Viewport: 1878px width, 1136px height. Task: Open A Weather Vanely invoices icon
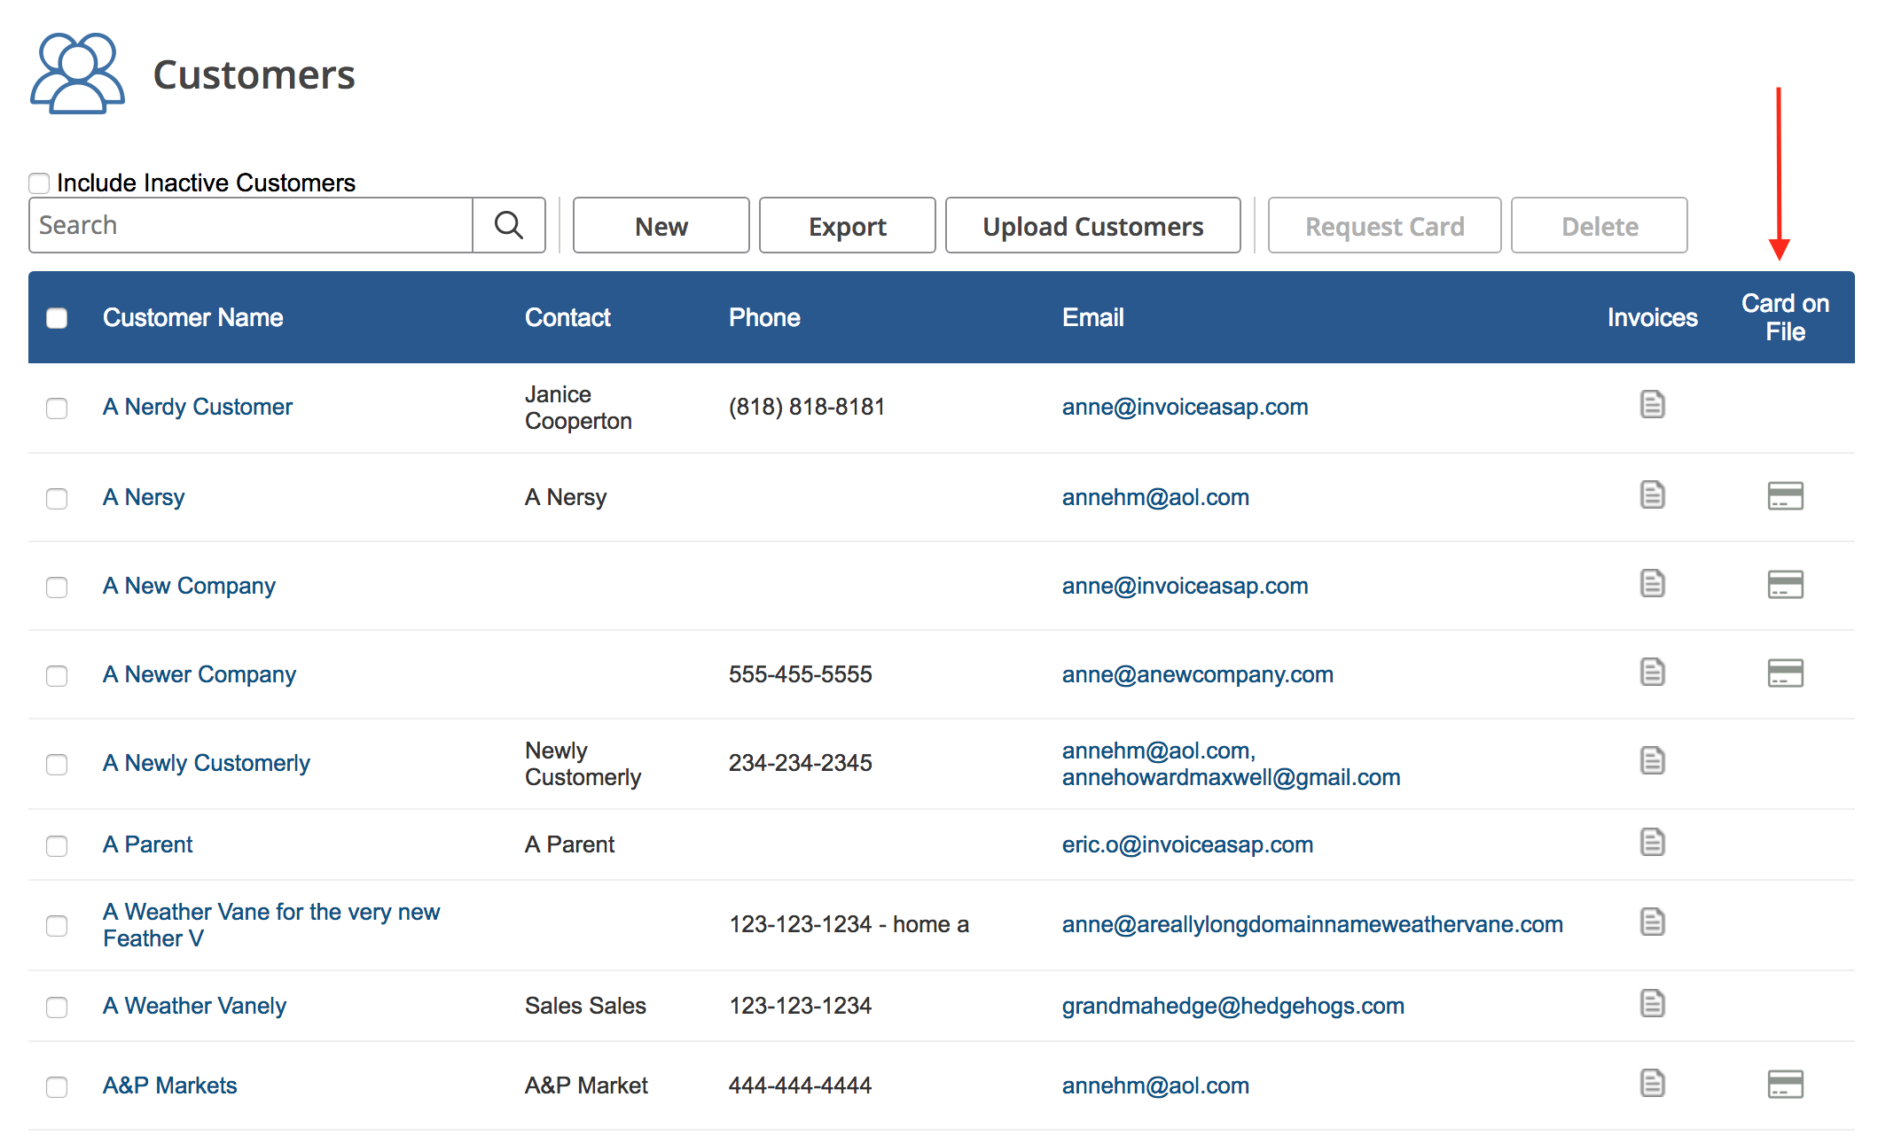point(1652,1004)
